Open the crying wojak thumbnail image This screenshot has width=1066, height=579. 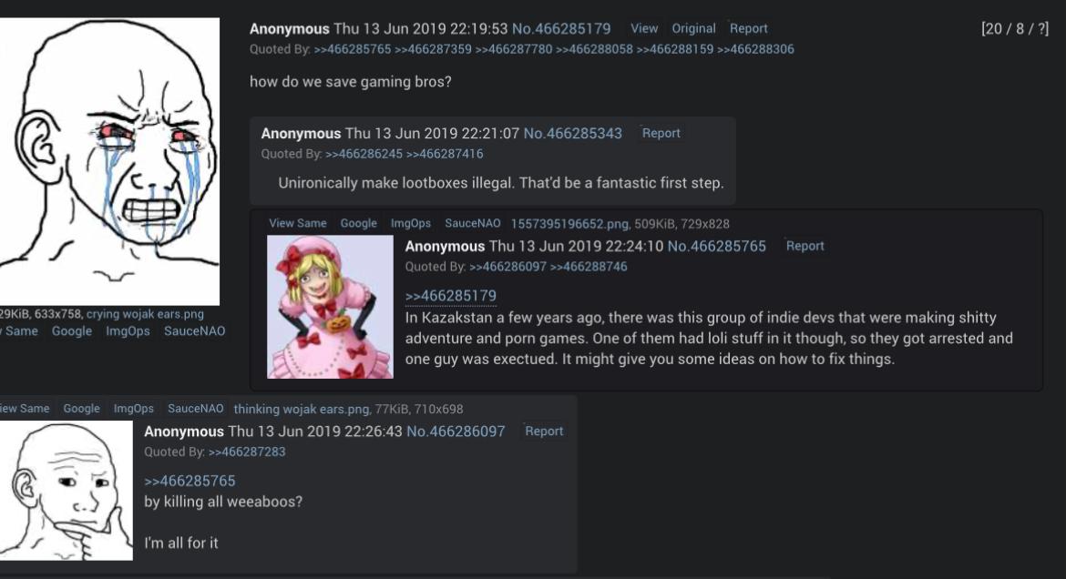point(109,162)
